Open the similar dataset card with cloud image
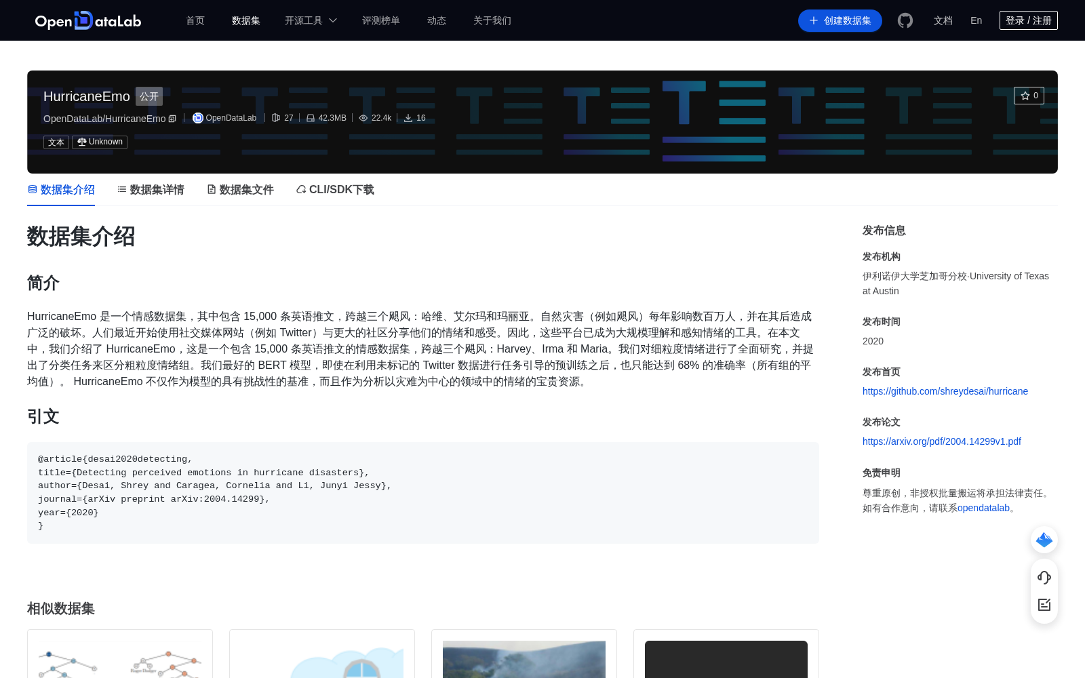Image resolution: width=1085 pixels, height=678 pixels. pos(322,654)
